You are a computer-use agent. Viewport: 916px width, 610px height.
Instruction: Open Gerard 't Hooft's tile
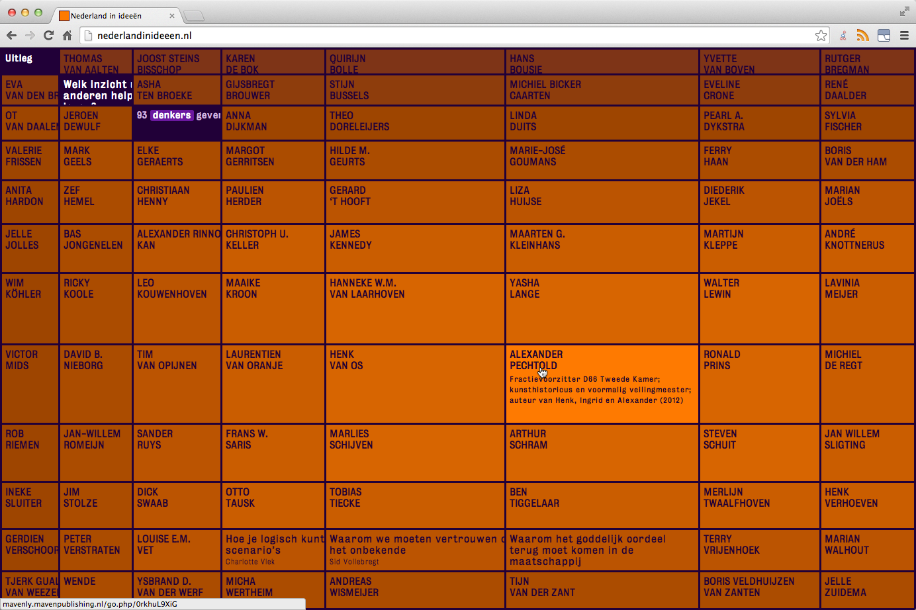click(x=415, y=201)
